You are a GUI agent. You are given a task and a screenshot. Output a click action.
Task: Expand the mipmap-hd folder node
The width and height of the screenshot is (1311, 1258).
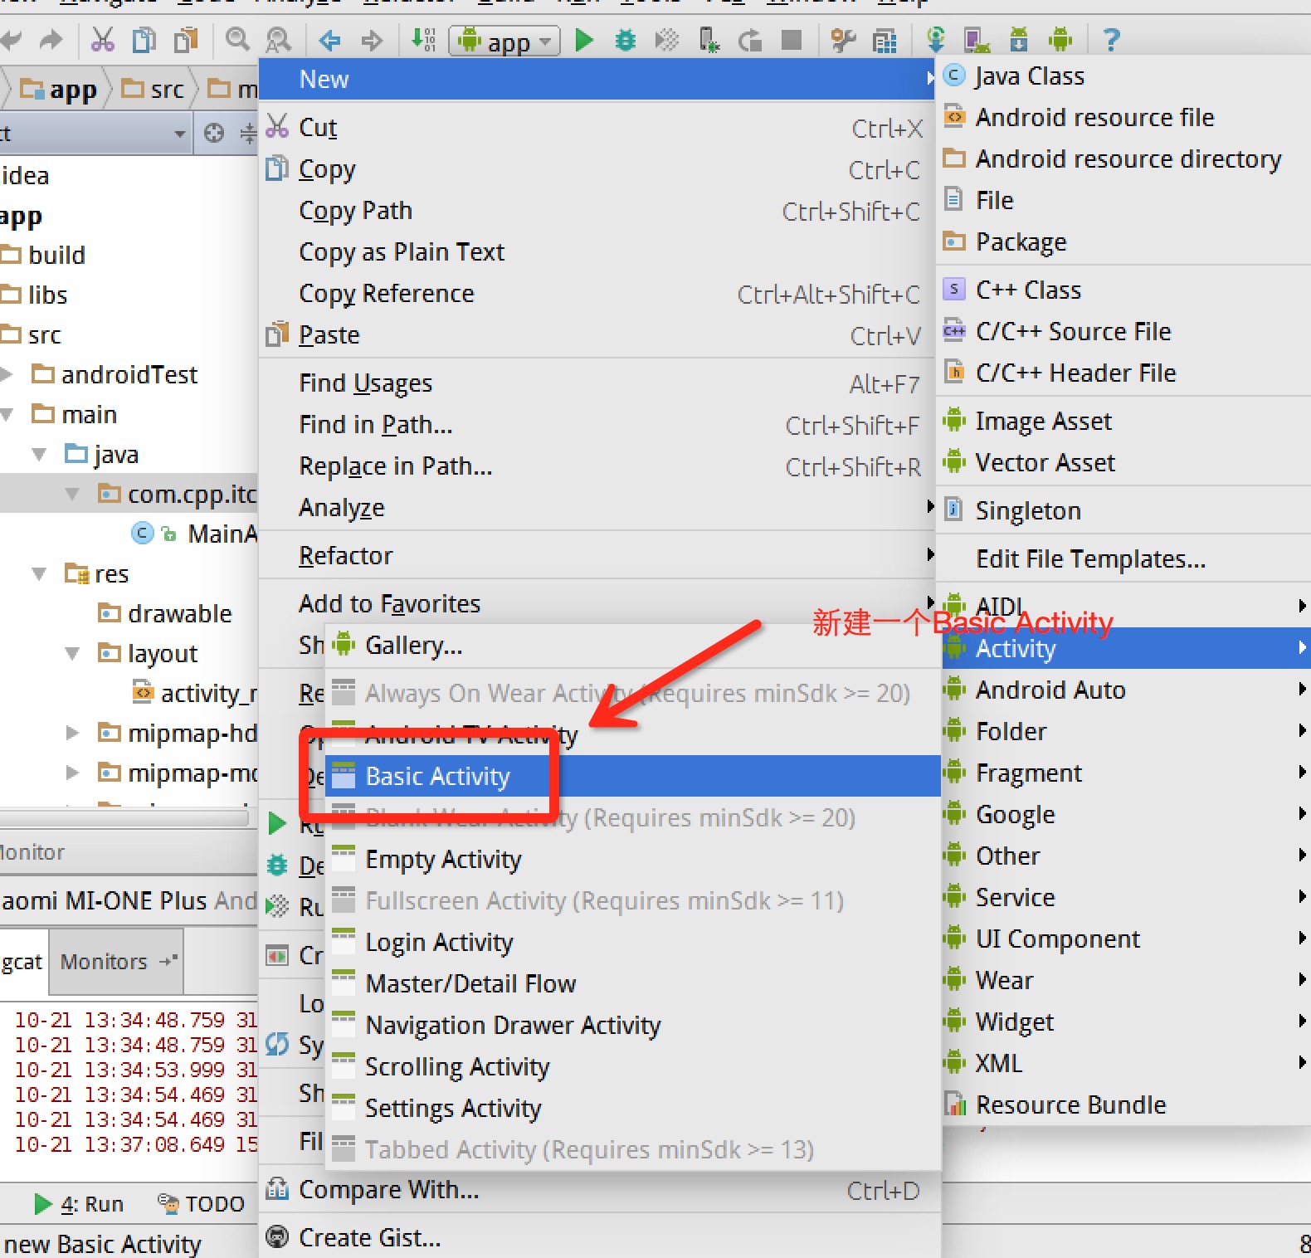[x=72, y=733]
